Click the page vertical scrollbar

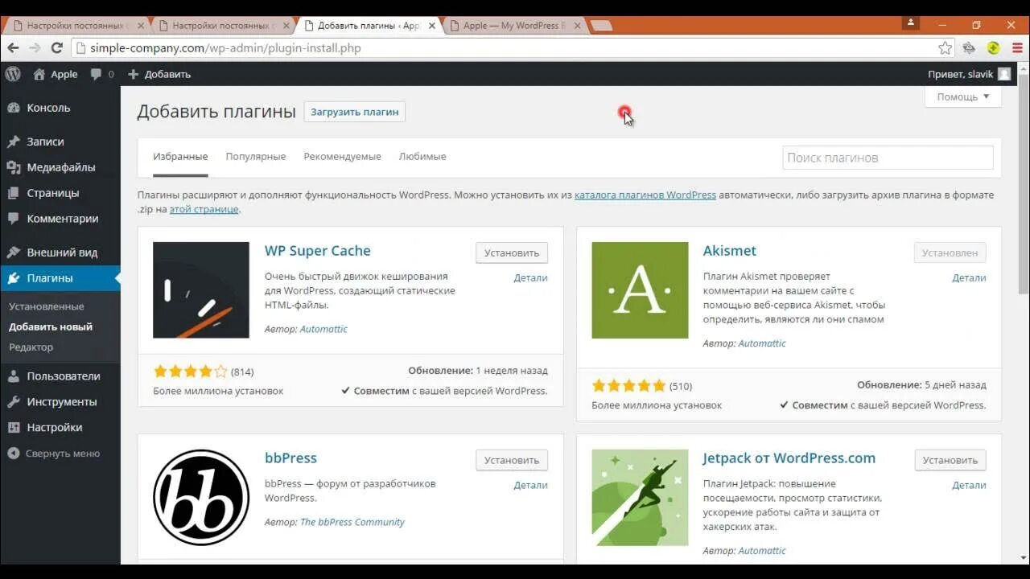[x=1024, y=185]
